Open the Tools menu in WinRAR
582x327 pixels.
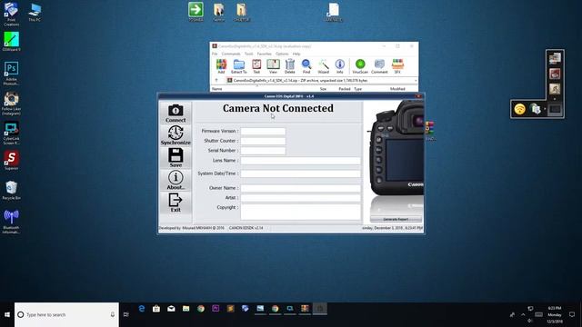(x=248, y=54)
